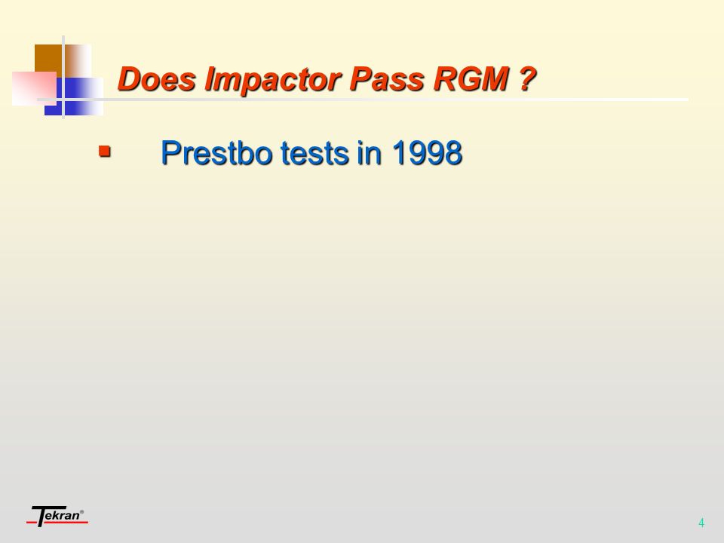The image size is (724, 543).
Task: Click the word Prestbo
Action: tap(216, 152)
